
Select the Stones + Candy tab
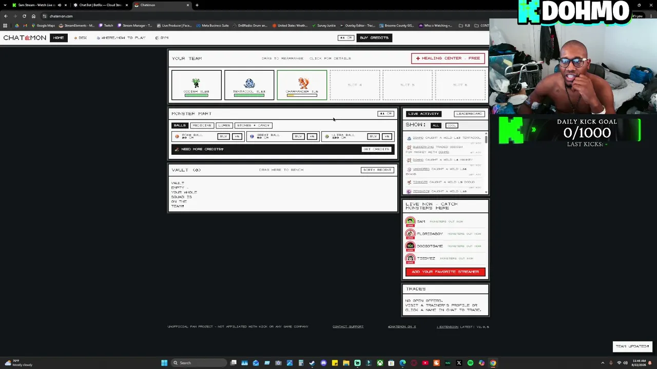pos(253,125)
